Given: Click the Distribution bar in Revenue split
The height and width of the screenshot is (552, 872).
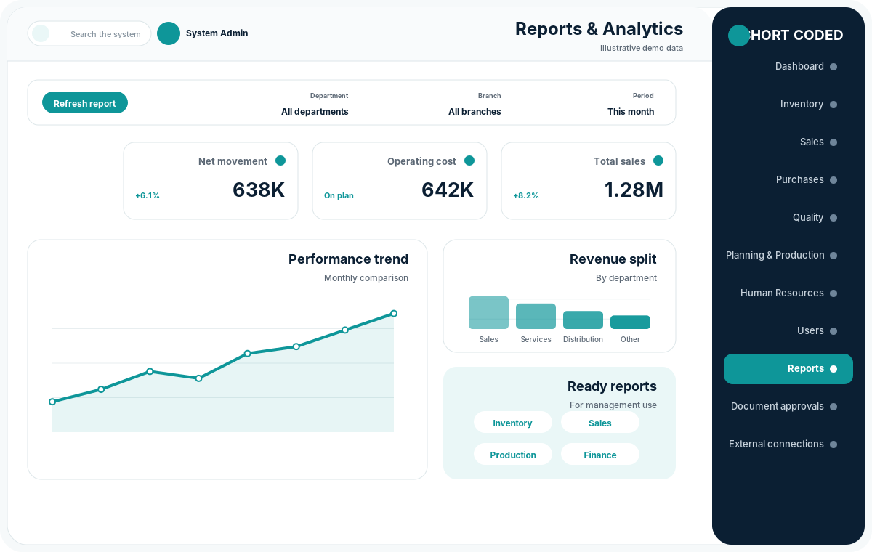Looking at the screenshot, I should click(583, 320).
